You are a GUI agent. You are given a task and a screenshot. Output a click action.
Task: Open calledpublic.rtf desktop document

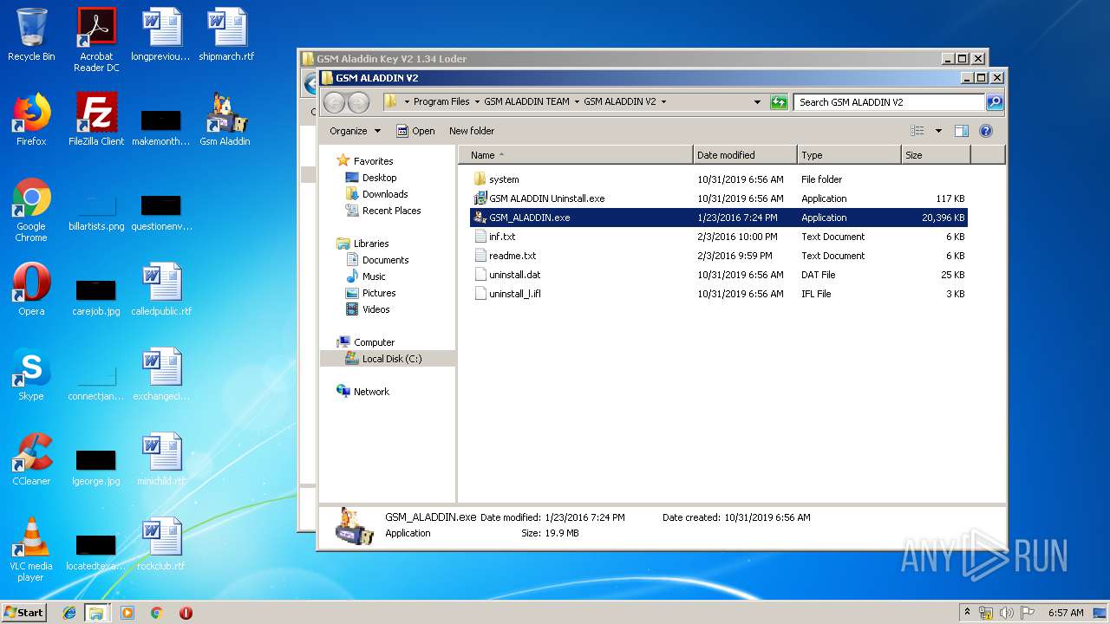161,290
